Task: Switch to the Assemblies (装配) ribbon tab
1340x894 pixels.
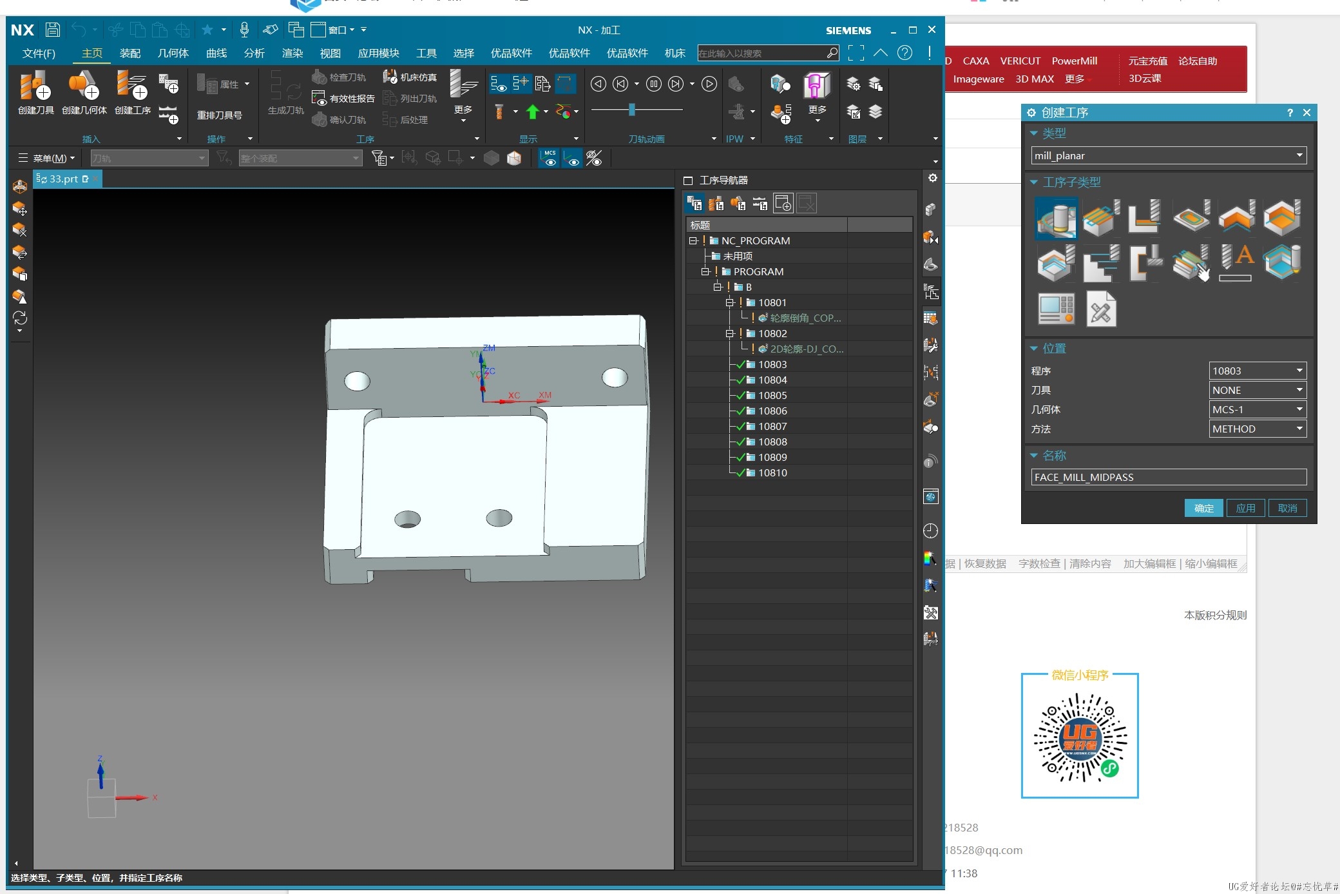Action: pos(130,53)
